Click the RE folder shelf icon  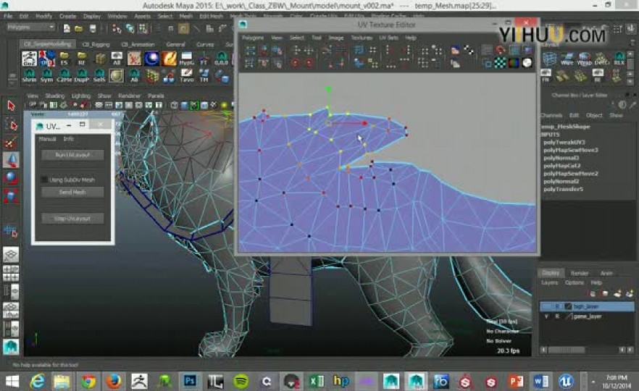coord(81,59)
